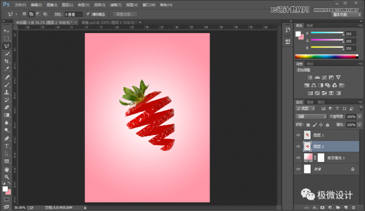Select the Crop tool
This screenshot has height=211, width=365.
tap(7, 61)
